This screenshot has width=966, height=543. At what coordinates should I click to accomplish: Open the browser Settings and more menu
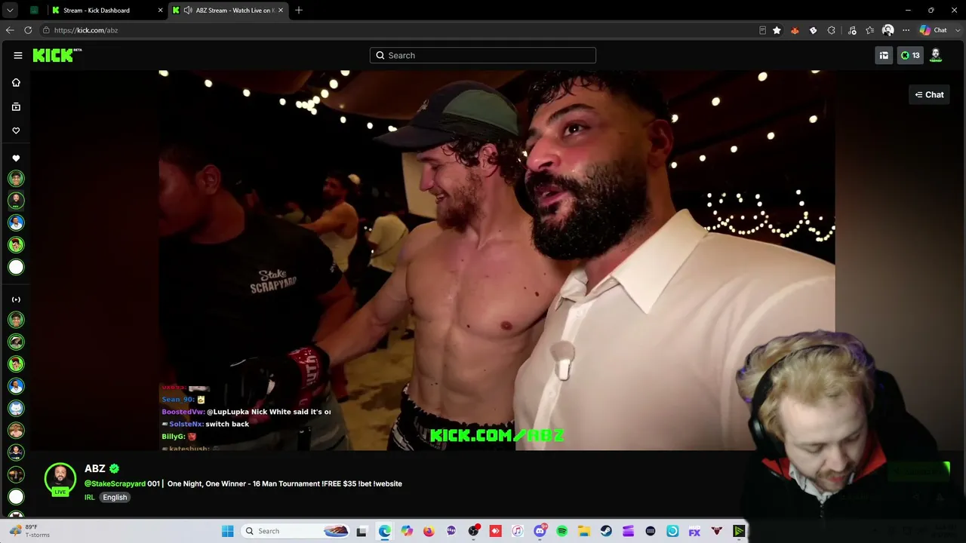click(x=906, y=30)
